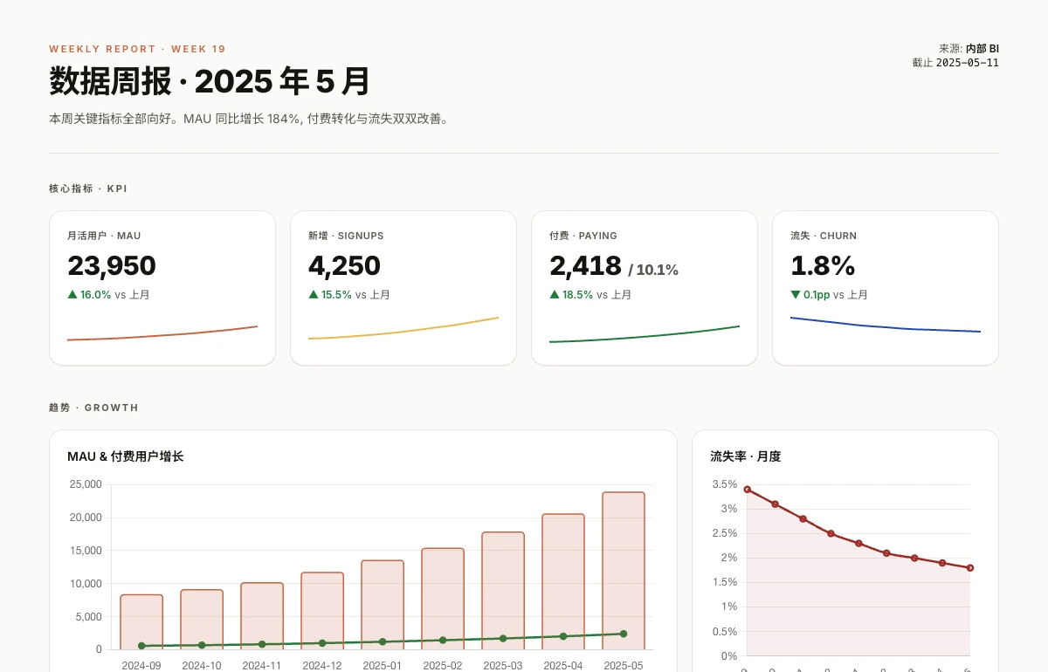
Task: Click the MAU value 23,950
Action: click(x=112, y=265)
